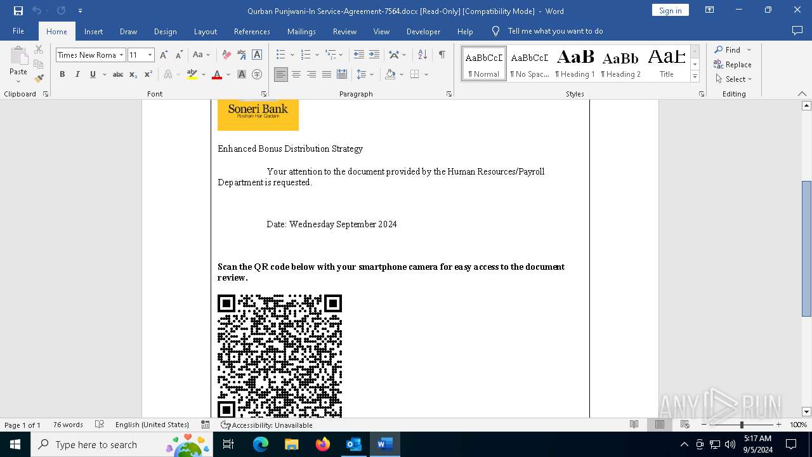
Task: Switch to Read Mode view icon
Action: [x=634, y=425]
